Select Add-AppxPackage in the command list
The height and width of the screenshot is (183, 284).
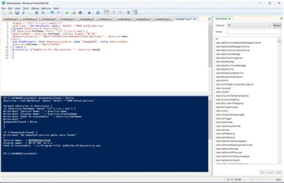tap(225, 62)
